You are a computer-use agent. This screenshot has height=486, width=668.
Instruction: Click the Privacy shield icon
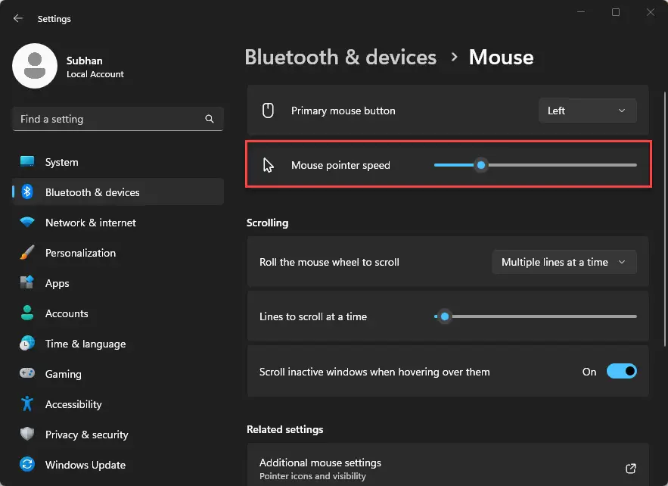(27, 434)
